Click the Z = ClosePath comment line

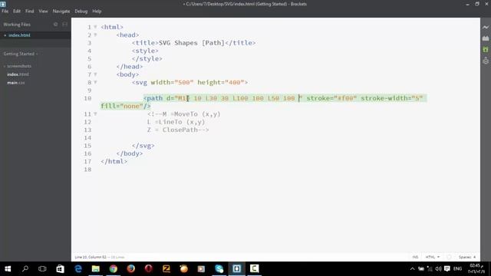(x=178, y=130)
